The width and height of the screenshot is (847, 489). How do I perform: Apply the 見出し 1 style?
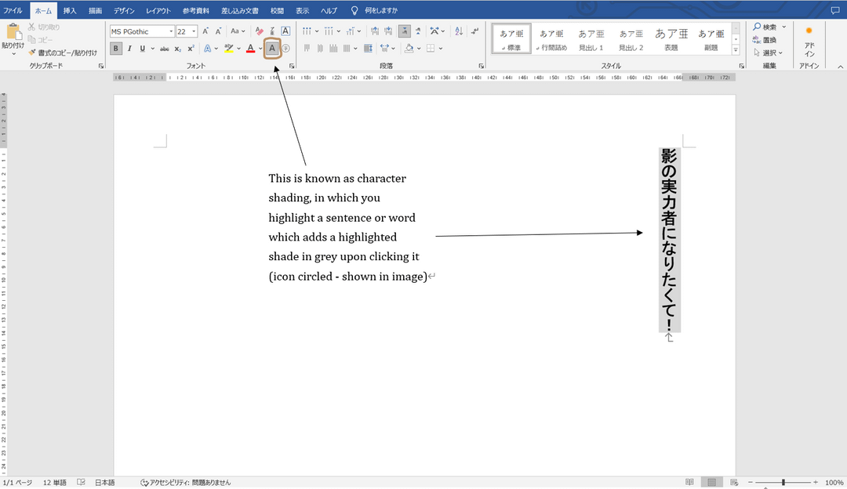pyautogui.click(x=591, y=39)
